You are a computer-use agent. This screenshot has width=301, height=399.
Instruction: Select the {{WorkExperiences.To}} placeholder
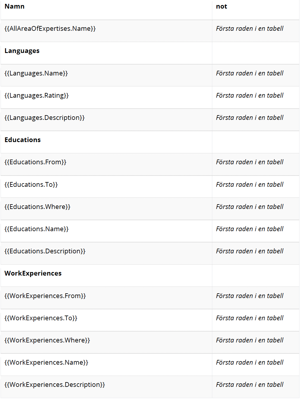tap(41, 318)
